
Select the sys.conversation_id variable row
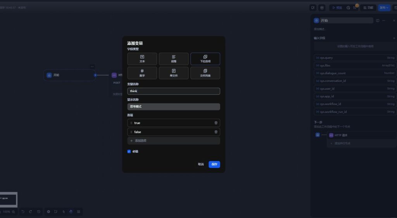click(x=355, y=81)
